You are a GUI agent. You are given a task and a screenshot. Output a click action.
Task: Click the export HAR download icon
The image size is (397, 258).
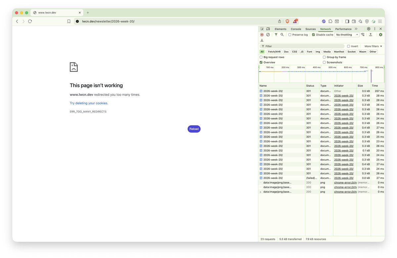tap(262, 40)
